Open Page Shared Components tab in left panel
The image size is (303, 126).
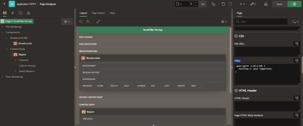point(28,13)
